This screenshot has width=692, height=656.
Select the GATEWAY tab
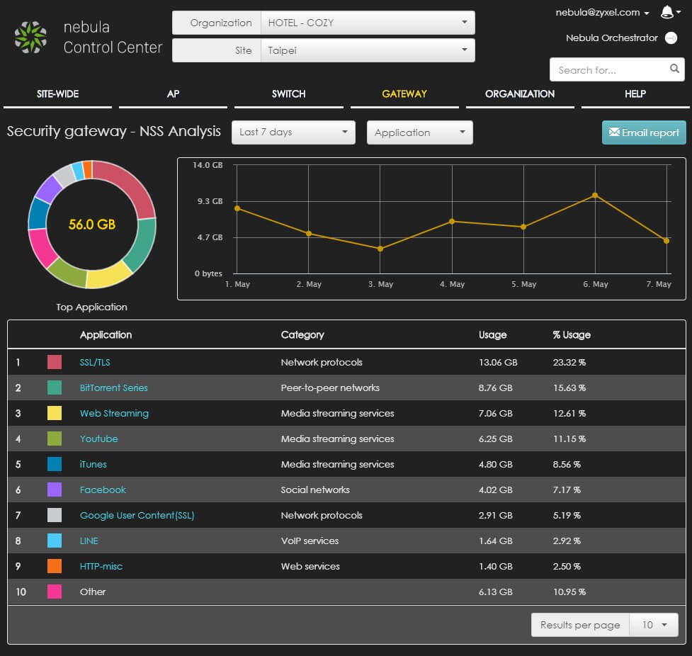click(x=404, y=94)
